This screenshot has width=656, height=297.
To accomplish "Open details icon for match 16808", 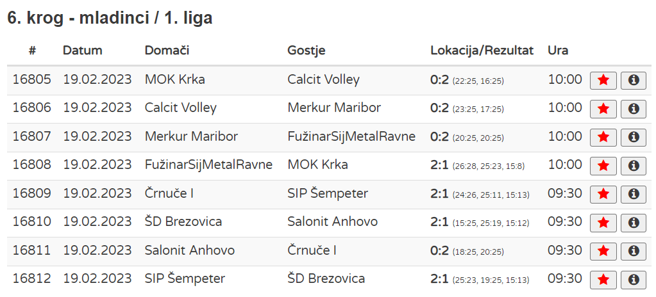I will [634, 165].
